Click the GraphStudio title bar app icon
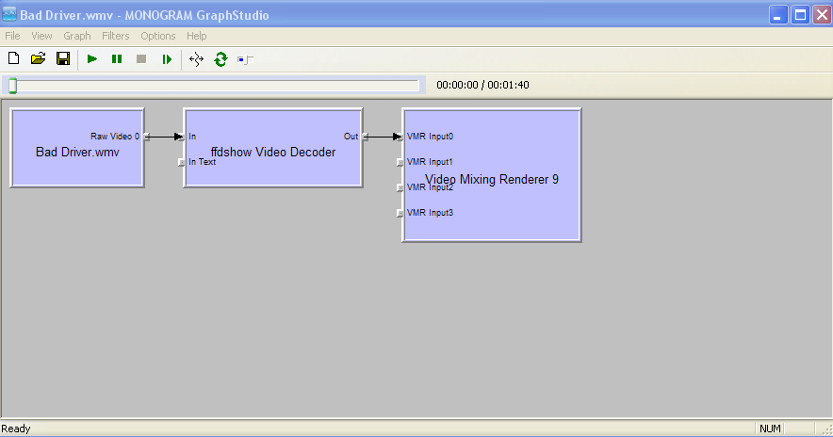This screenshot has height=437, width=833. [x=9, y=14]
